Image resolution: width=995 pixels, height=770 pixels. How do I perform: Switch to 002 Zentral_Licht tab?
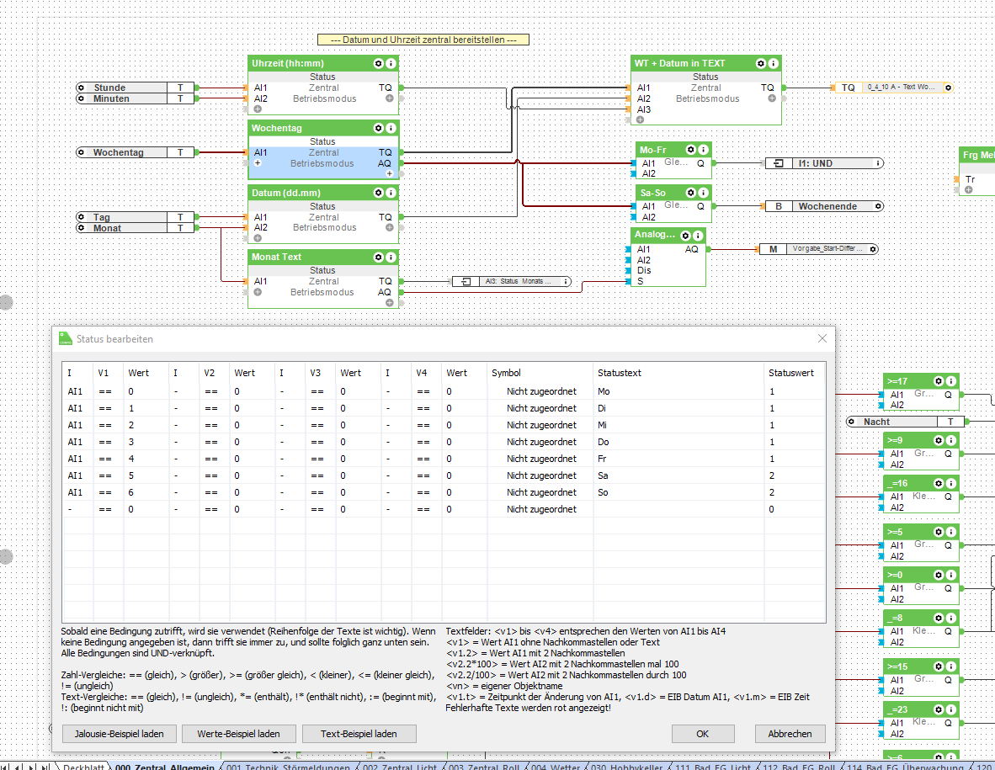399,767
